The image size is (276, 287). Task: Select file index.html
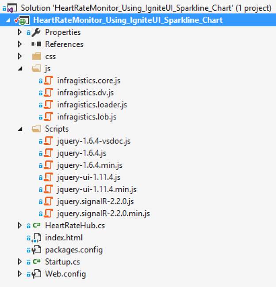[64, 238]
